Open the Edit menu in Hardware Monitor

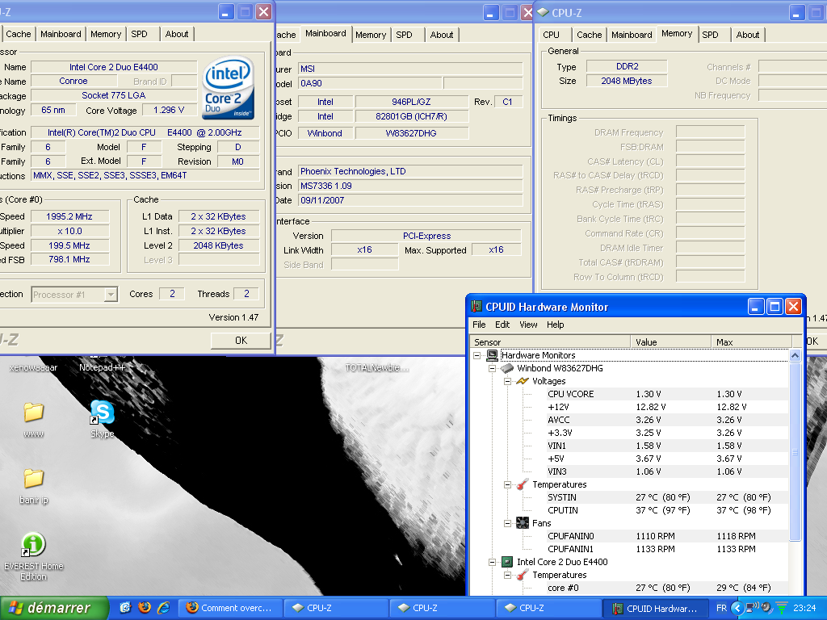tap(502, 325)
